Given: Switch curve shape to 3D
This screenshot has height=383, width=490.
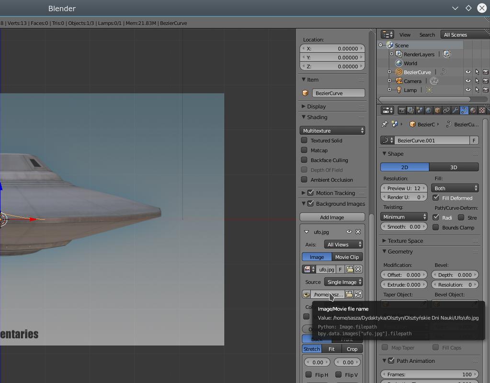Looking at the screenshot, I should click(454, 167).
